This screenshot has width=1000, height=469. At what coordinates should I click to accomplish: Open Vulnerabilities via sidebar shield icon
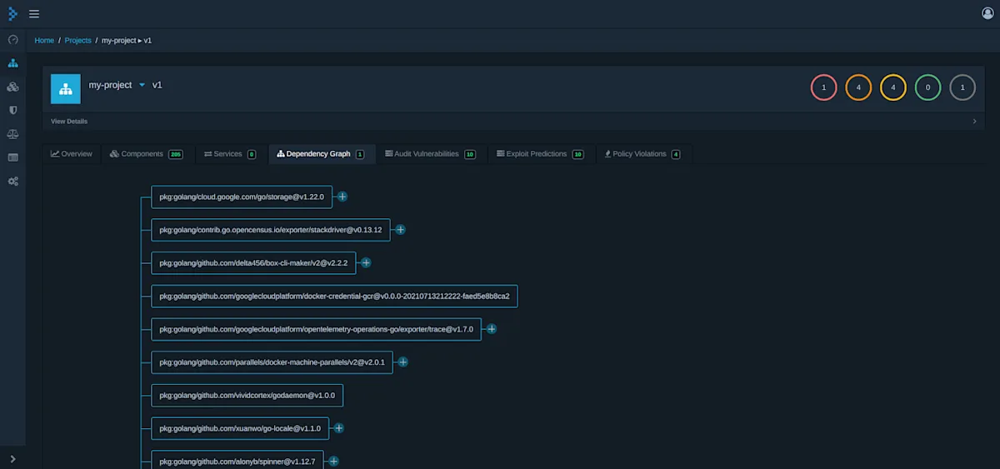pos(12,110)
